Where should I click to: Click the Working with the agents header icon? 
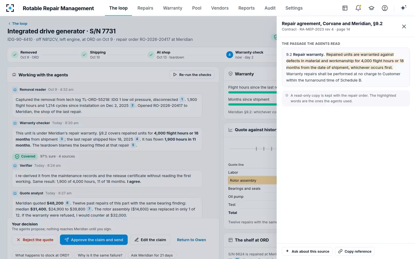click(x=14, y=75)
